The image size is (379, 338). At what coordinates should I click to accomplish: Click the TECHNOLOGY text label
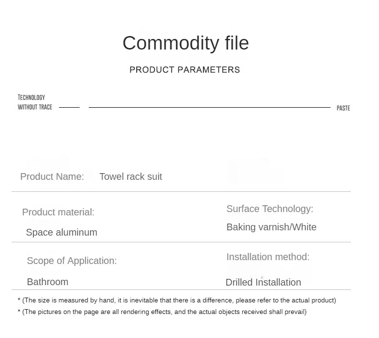31,98
